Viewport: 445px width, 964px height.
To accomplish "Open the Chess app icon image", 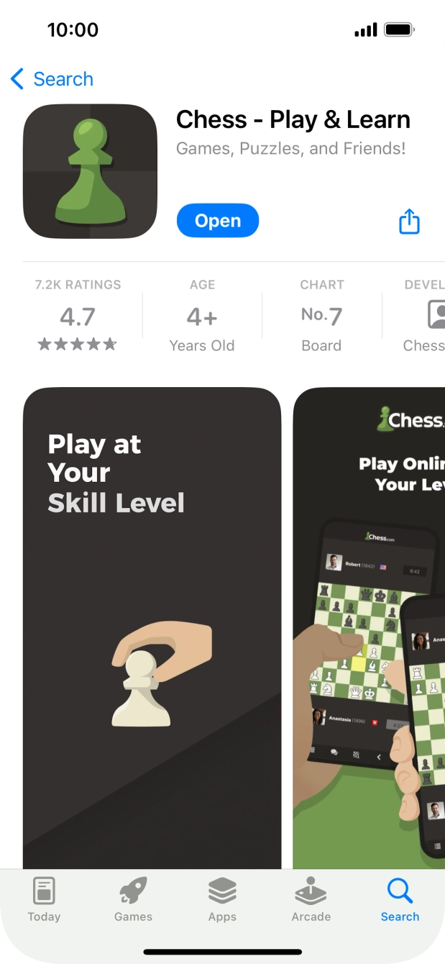I will pos(90,171).
